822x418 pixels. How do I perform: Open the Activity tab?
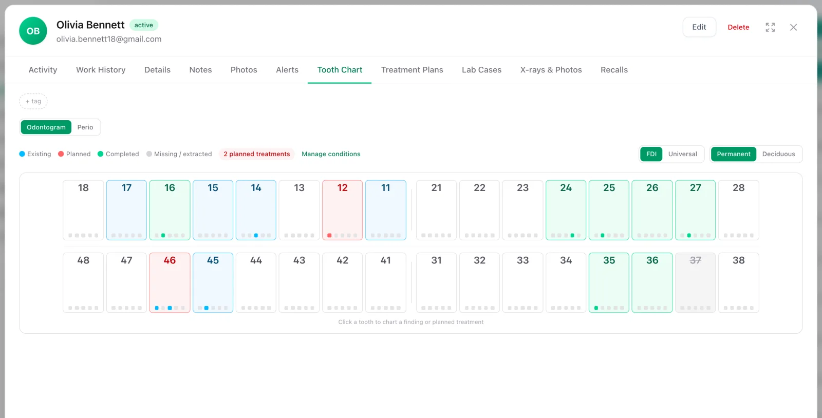point(43,70)
